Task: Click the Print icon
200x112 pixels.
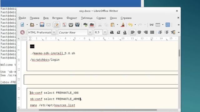Action: [x=71, y=25]
